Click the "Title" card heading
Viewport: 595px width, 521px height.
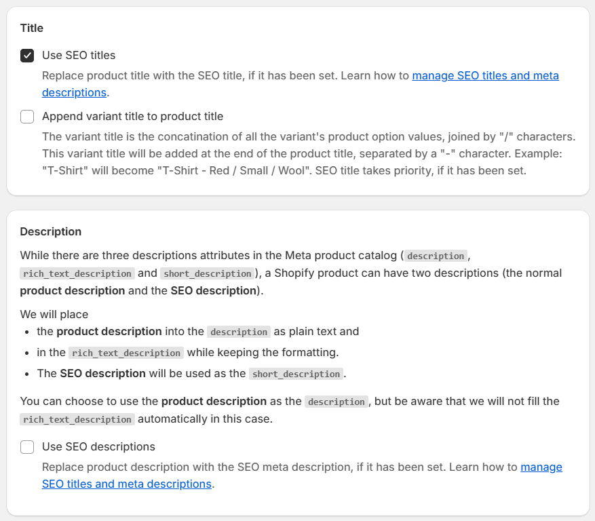tap(32, 28)
